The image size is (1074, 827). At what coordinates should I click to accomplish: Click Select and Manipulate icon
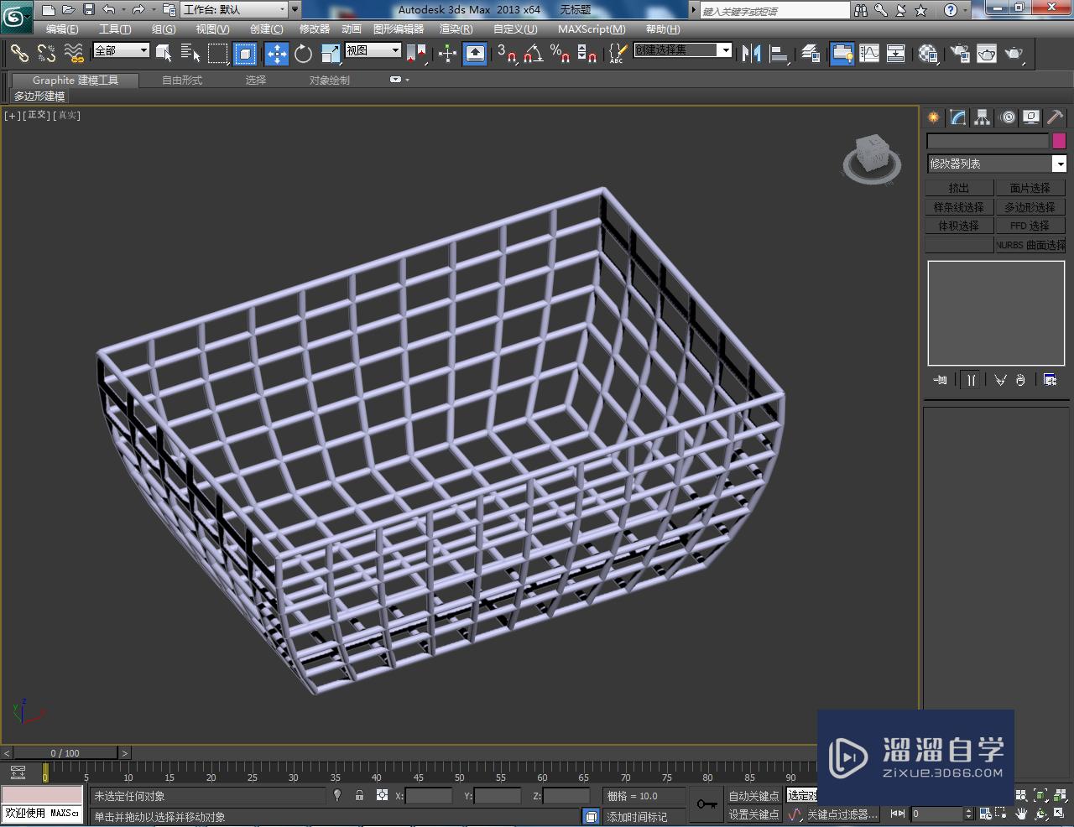[447, 54]
